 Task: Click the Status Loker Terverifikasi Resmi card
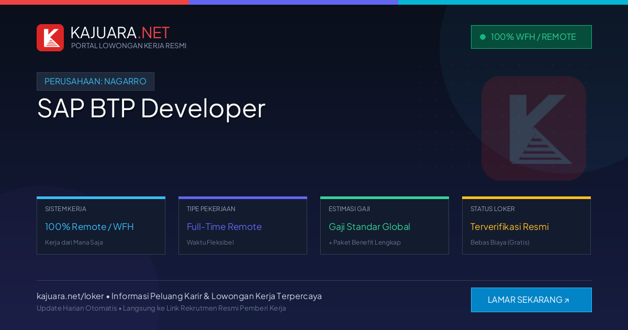[x=526, y=226]
